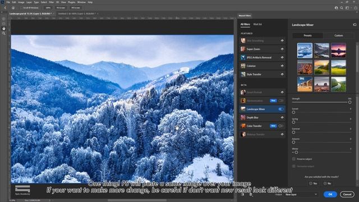Click the layer preview icon at bottom of Neural Filters

pos(251,195)
